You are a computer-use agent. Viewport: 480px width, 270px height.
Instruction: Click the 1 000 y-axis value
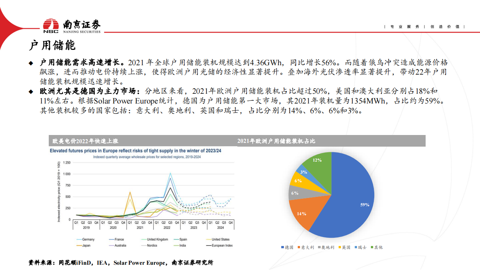[66, 174]
